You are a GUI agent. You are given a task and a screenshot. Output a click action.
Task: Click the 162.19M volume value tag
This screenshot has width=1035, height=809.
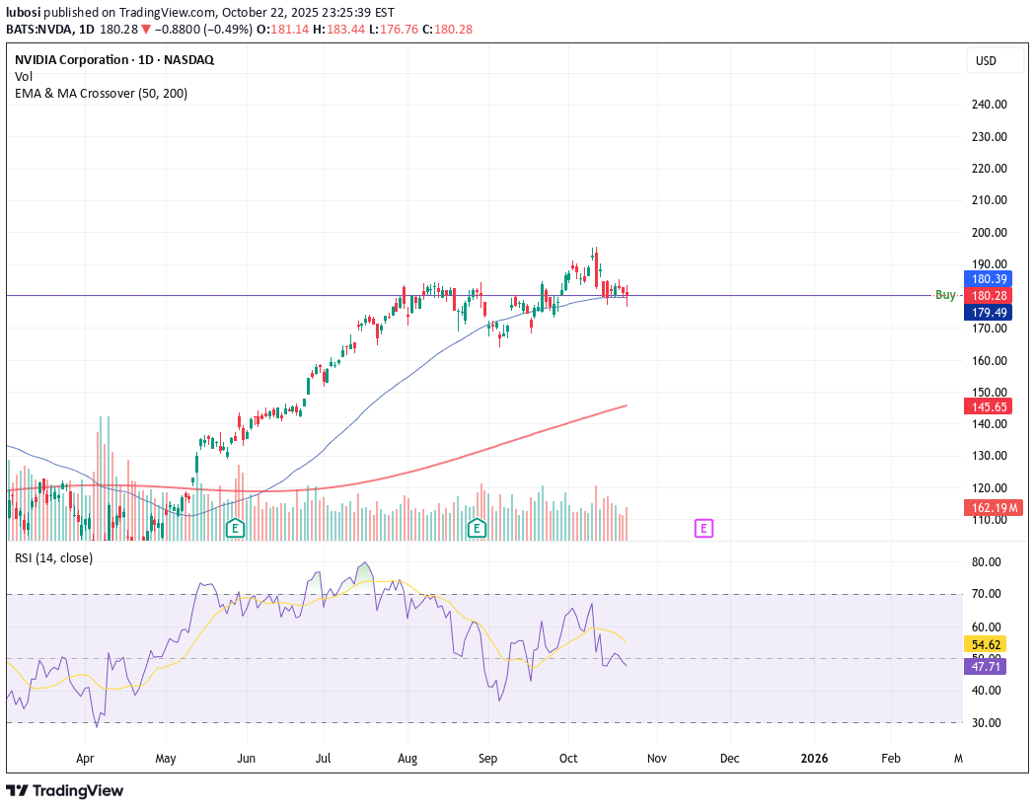click(x=993, y=508)
